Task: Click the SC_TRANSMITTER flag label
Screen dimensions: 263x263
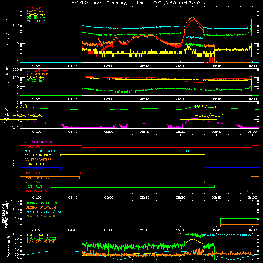Action: click(38, 160)
